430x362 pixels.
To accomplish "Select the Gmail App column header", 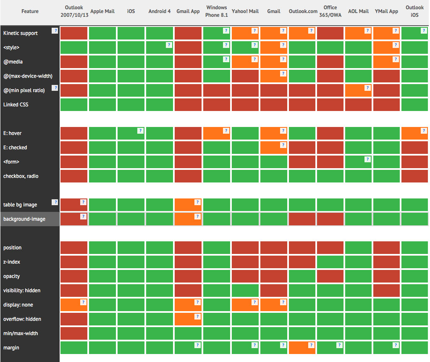I will point(188,11).
